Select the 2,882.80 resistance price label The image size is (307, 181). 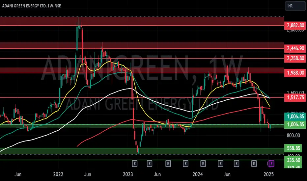tap(295, 25)
